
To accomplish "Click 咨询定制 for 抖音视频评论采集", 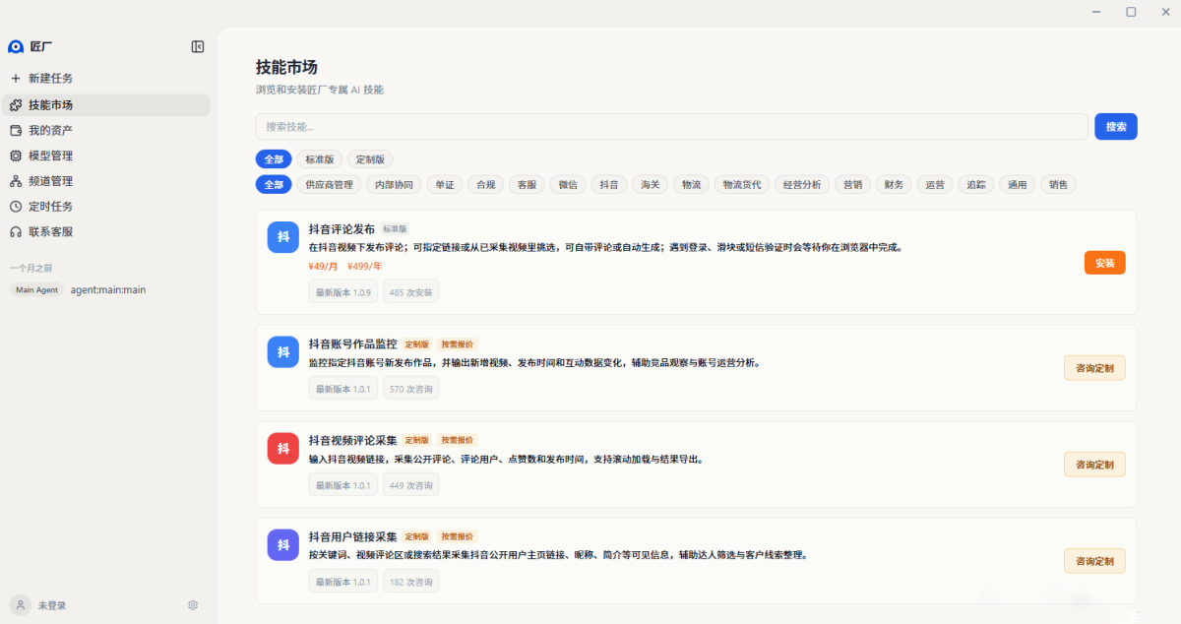I will tap(1094, 465).
